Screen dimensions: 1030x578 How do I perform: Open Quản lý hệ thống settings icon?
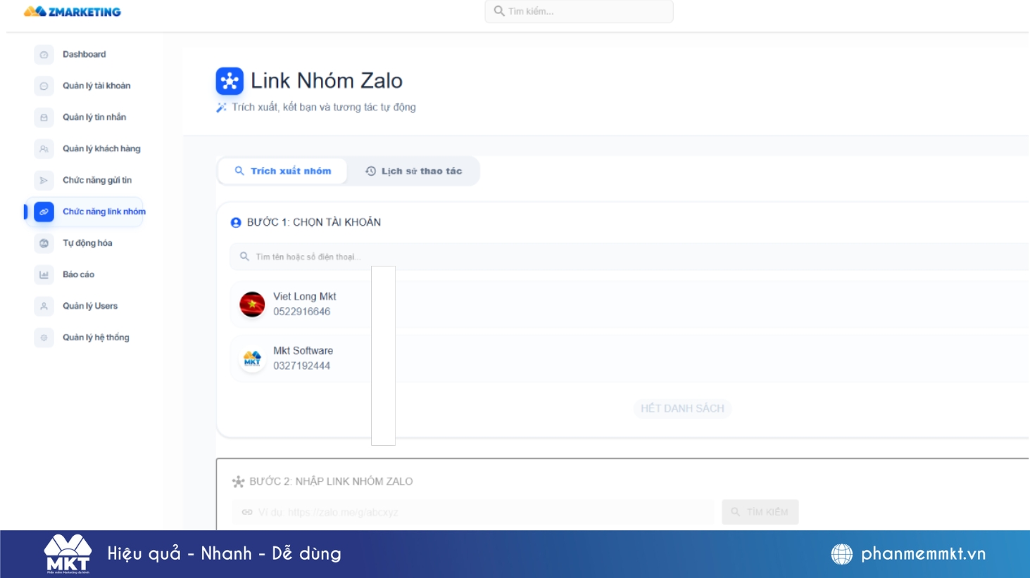tap(44, 338)
